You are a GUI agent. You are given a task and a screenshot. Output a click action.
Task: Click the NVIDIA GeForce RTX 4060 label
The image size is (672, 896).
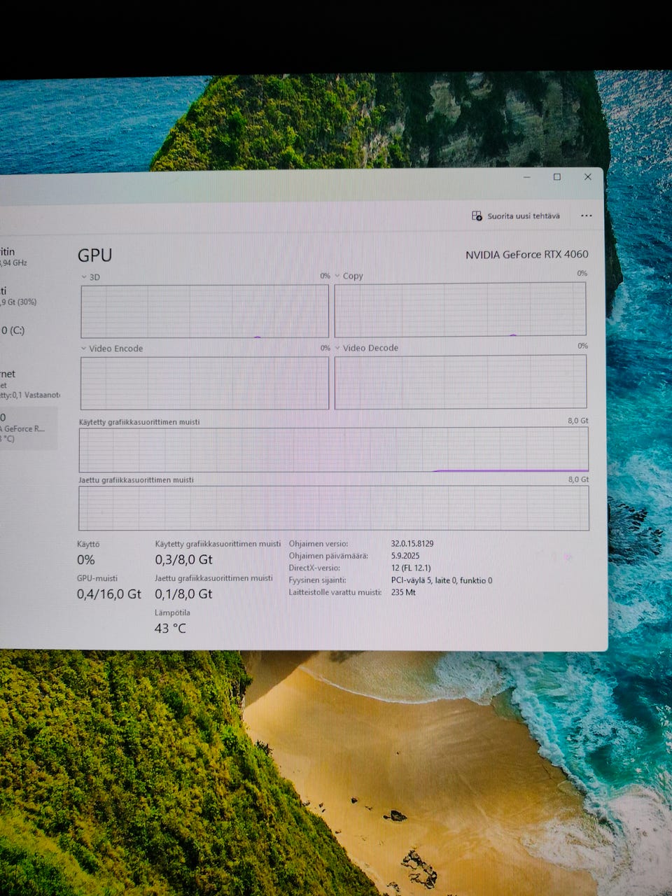click(527, 255)
